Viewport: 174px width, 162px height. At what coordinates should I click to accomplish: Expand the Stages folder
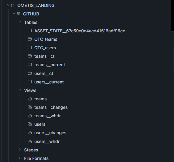pyautogui.click(x=20, y=150)
